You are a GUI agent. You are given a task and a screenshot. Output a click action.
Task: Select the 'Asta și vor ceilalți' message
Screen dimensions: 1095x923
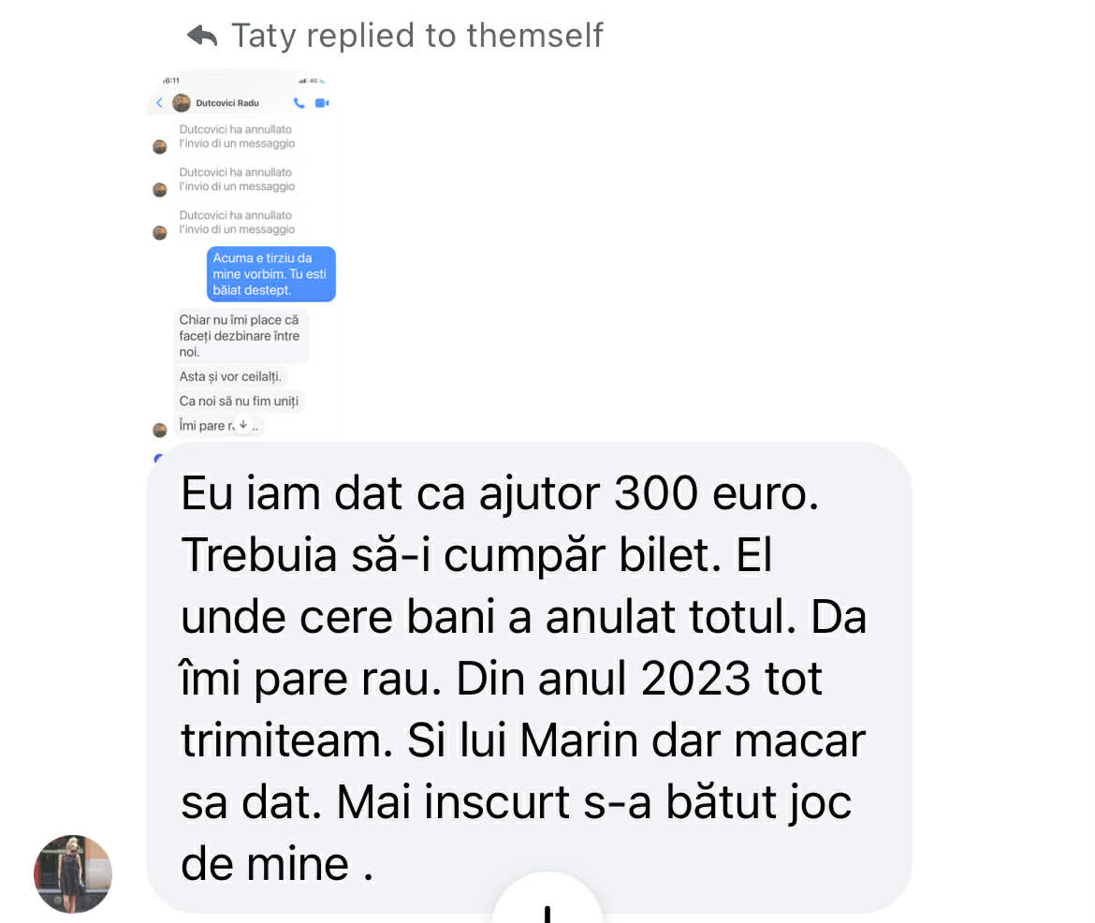click(230, 376)
